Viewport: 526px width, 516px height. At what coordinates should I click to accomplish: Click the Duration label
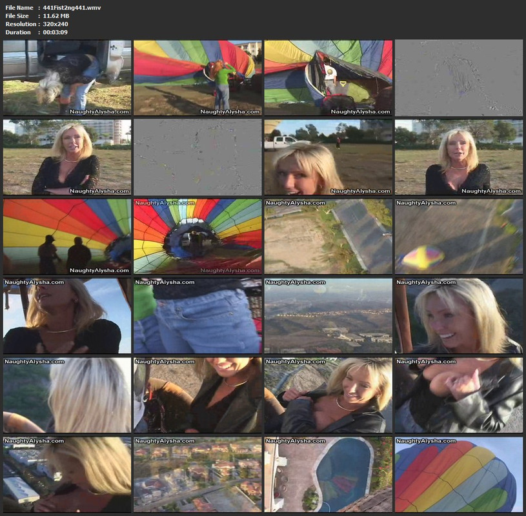click(18, 32)
